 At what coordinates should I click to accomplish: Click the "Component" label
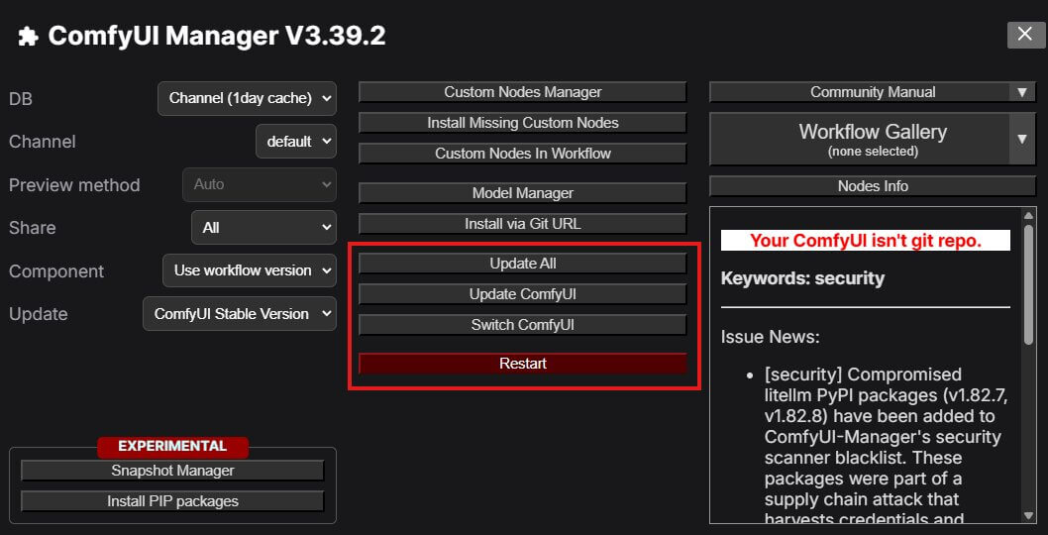(56, 271)
